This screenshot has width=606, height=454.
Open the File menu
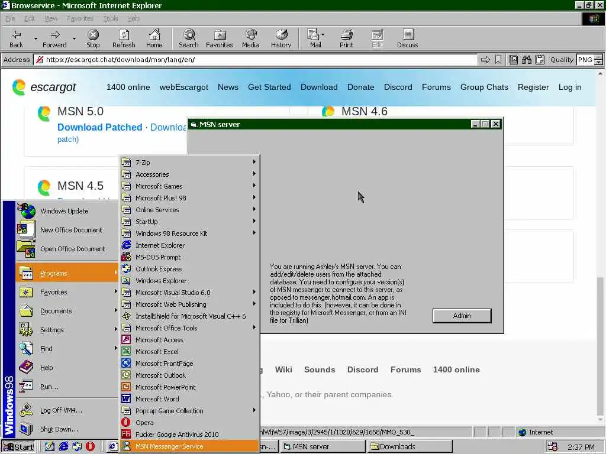click(x=10, y=18)
